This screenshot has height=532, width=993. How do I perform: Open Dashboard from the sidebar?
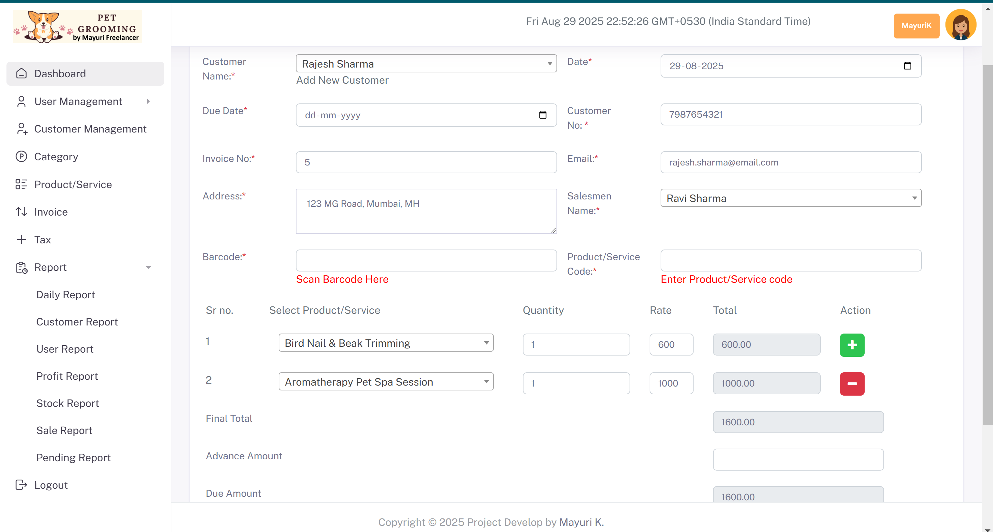pyautogui.click(x=85, y=74)
